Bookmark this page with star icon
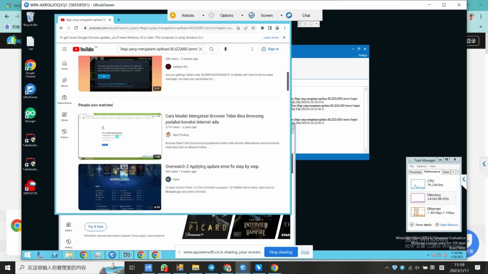 253,28
